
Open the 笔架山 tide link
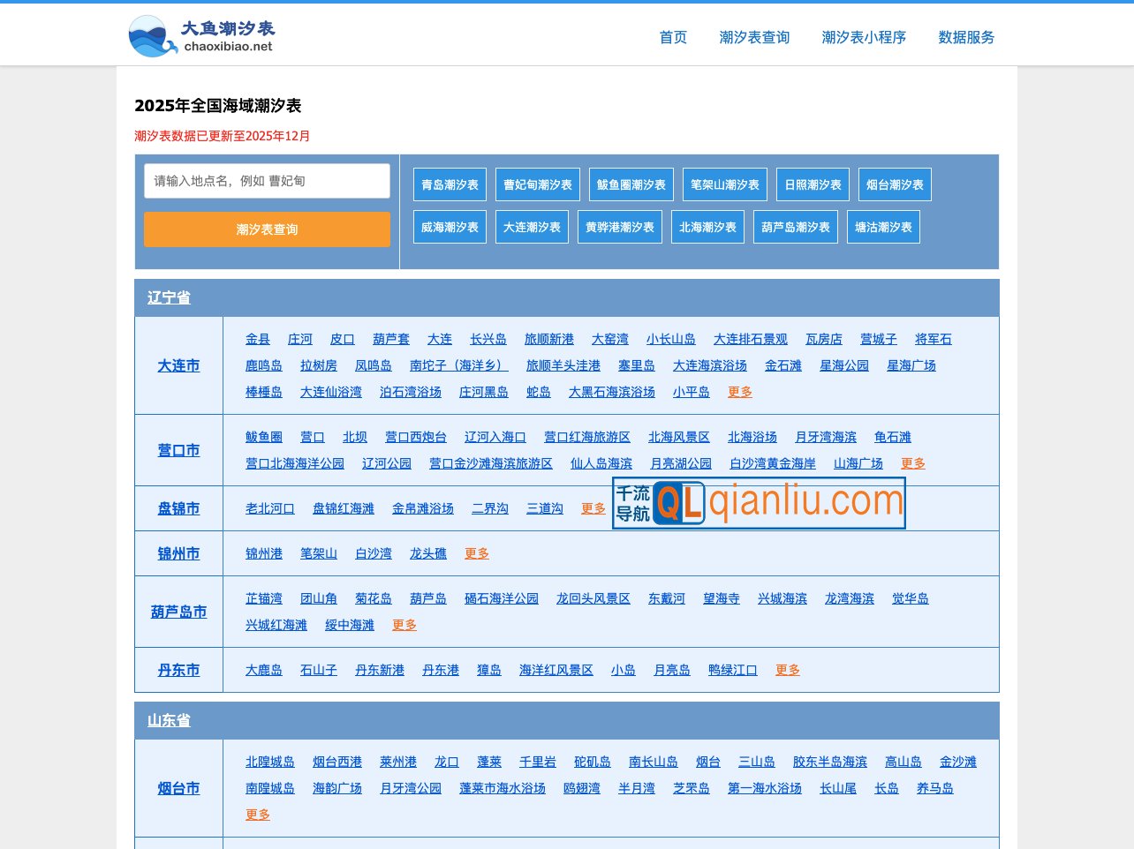tap(319, 553)
